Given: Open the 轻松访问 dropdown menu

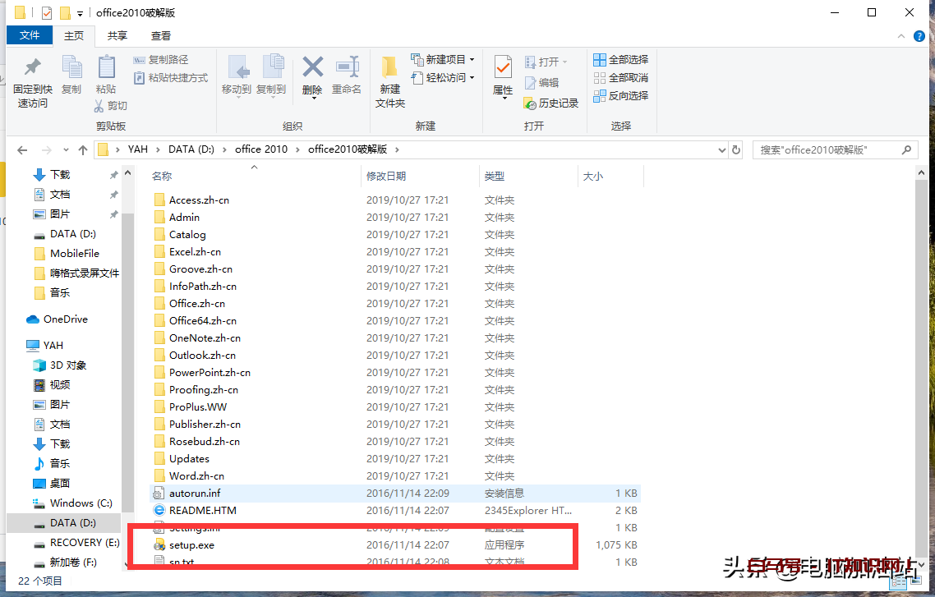Looking at the screenshot, I should pyautogui.click(x=444, y=78).
